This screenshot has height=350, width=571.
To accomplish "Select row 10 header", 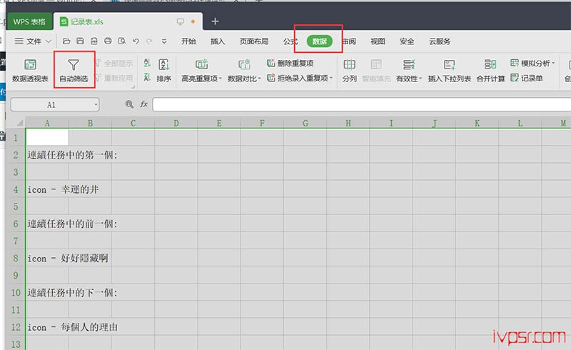I will click(16, 292).
